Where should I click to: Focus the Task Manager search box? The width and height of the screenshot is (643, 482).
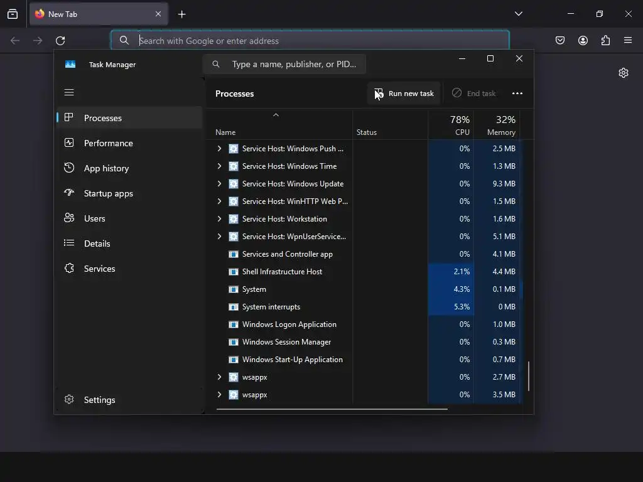click(284, 64)
